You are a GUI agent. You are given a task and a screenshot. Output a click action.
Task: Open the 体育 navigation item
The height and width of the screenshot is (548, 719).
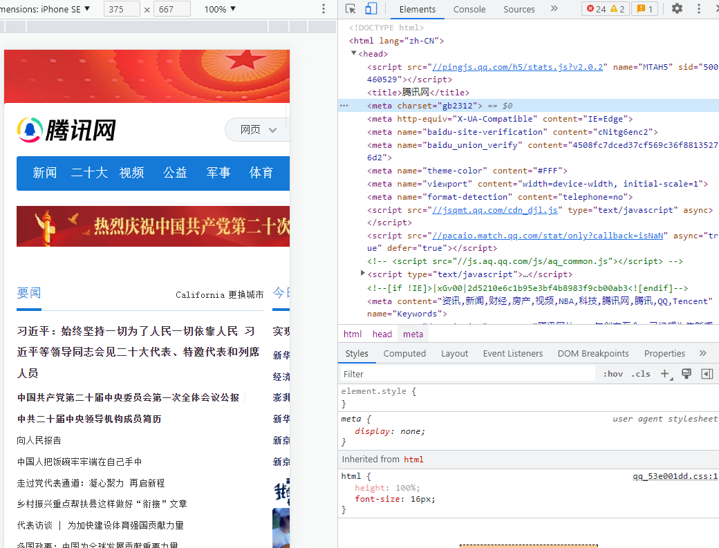261,173
